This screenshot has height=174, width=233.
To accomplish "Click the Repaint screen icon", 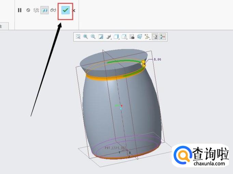I will click(x=101, y=37).
